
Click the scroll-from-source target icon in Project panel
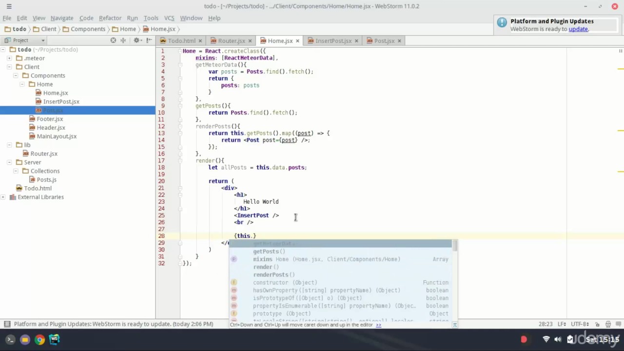click(x=113, y=40)
